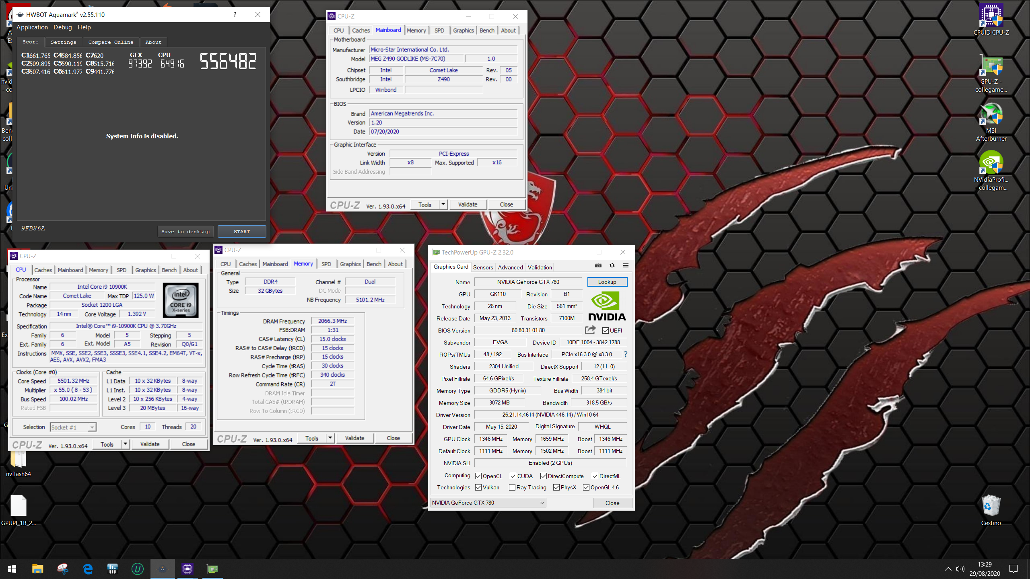Click GPU-Z refresh icon
Viewport: 1030px width, 579px height.
612,265
